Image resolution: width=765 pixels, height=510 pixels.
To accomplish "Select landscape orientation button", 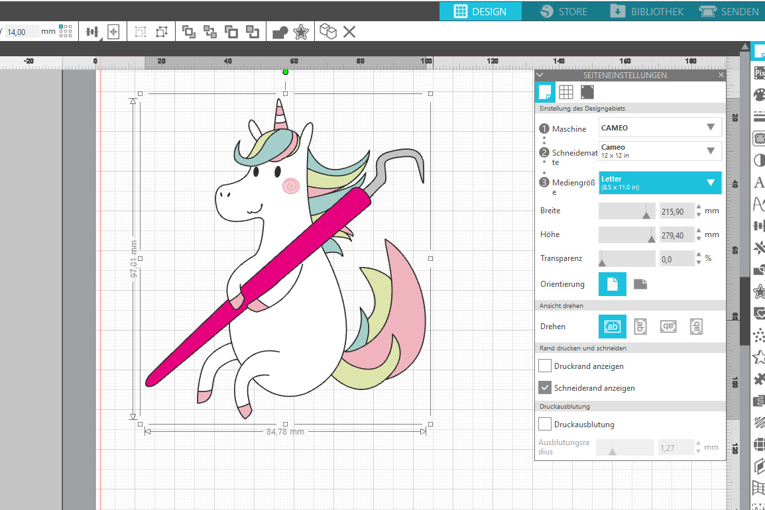I will click(x=640, y=284).
